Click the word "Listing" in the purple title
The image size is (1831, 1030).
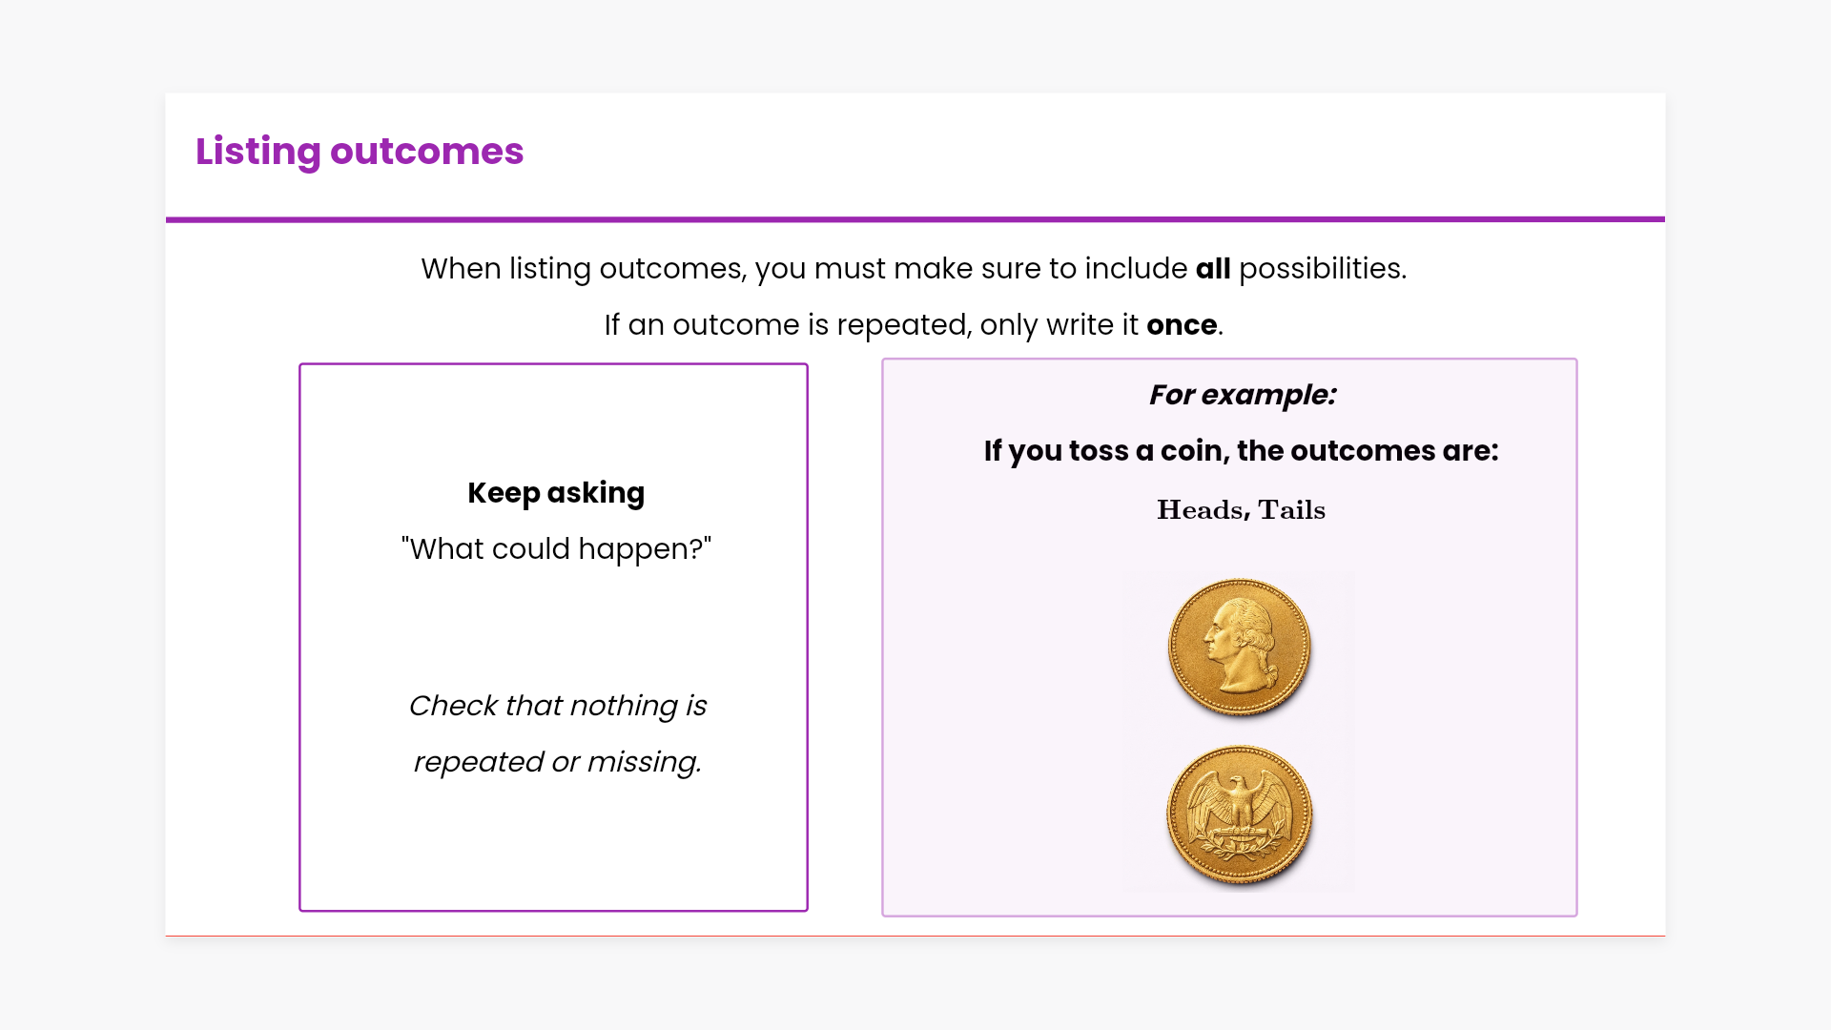pos(257,152)
